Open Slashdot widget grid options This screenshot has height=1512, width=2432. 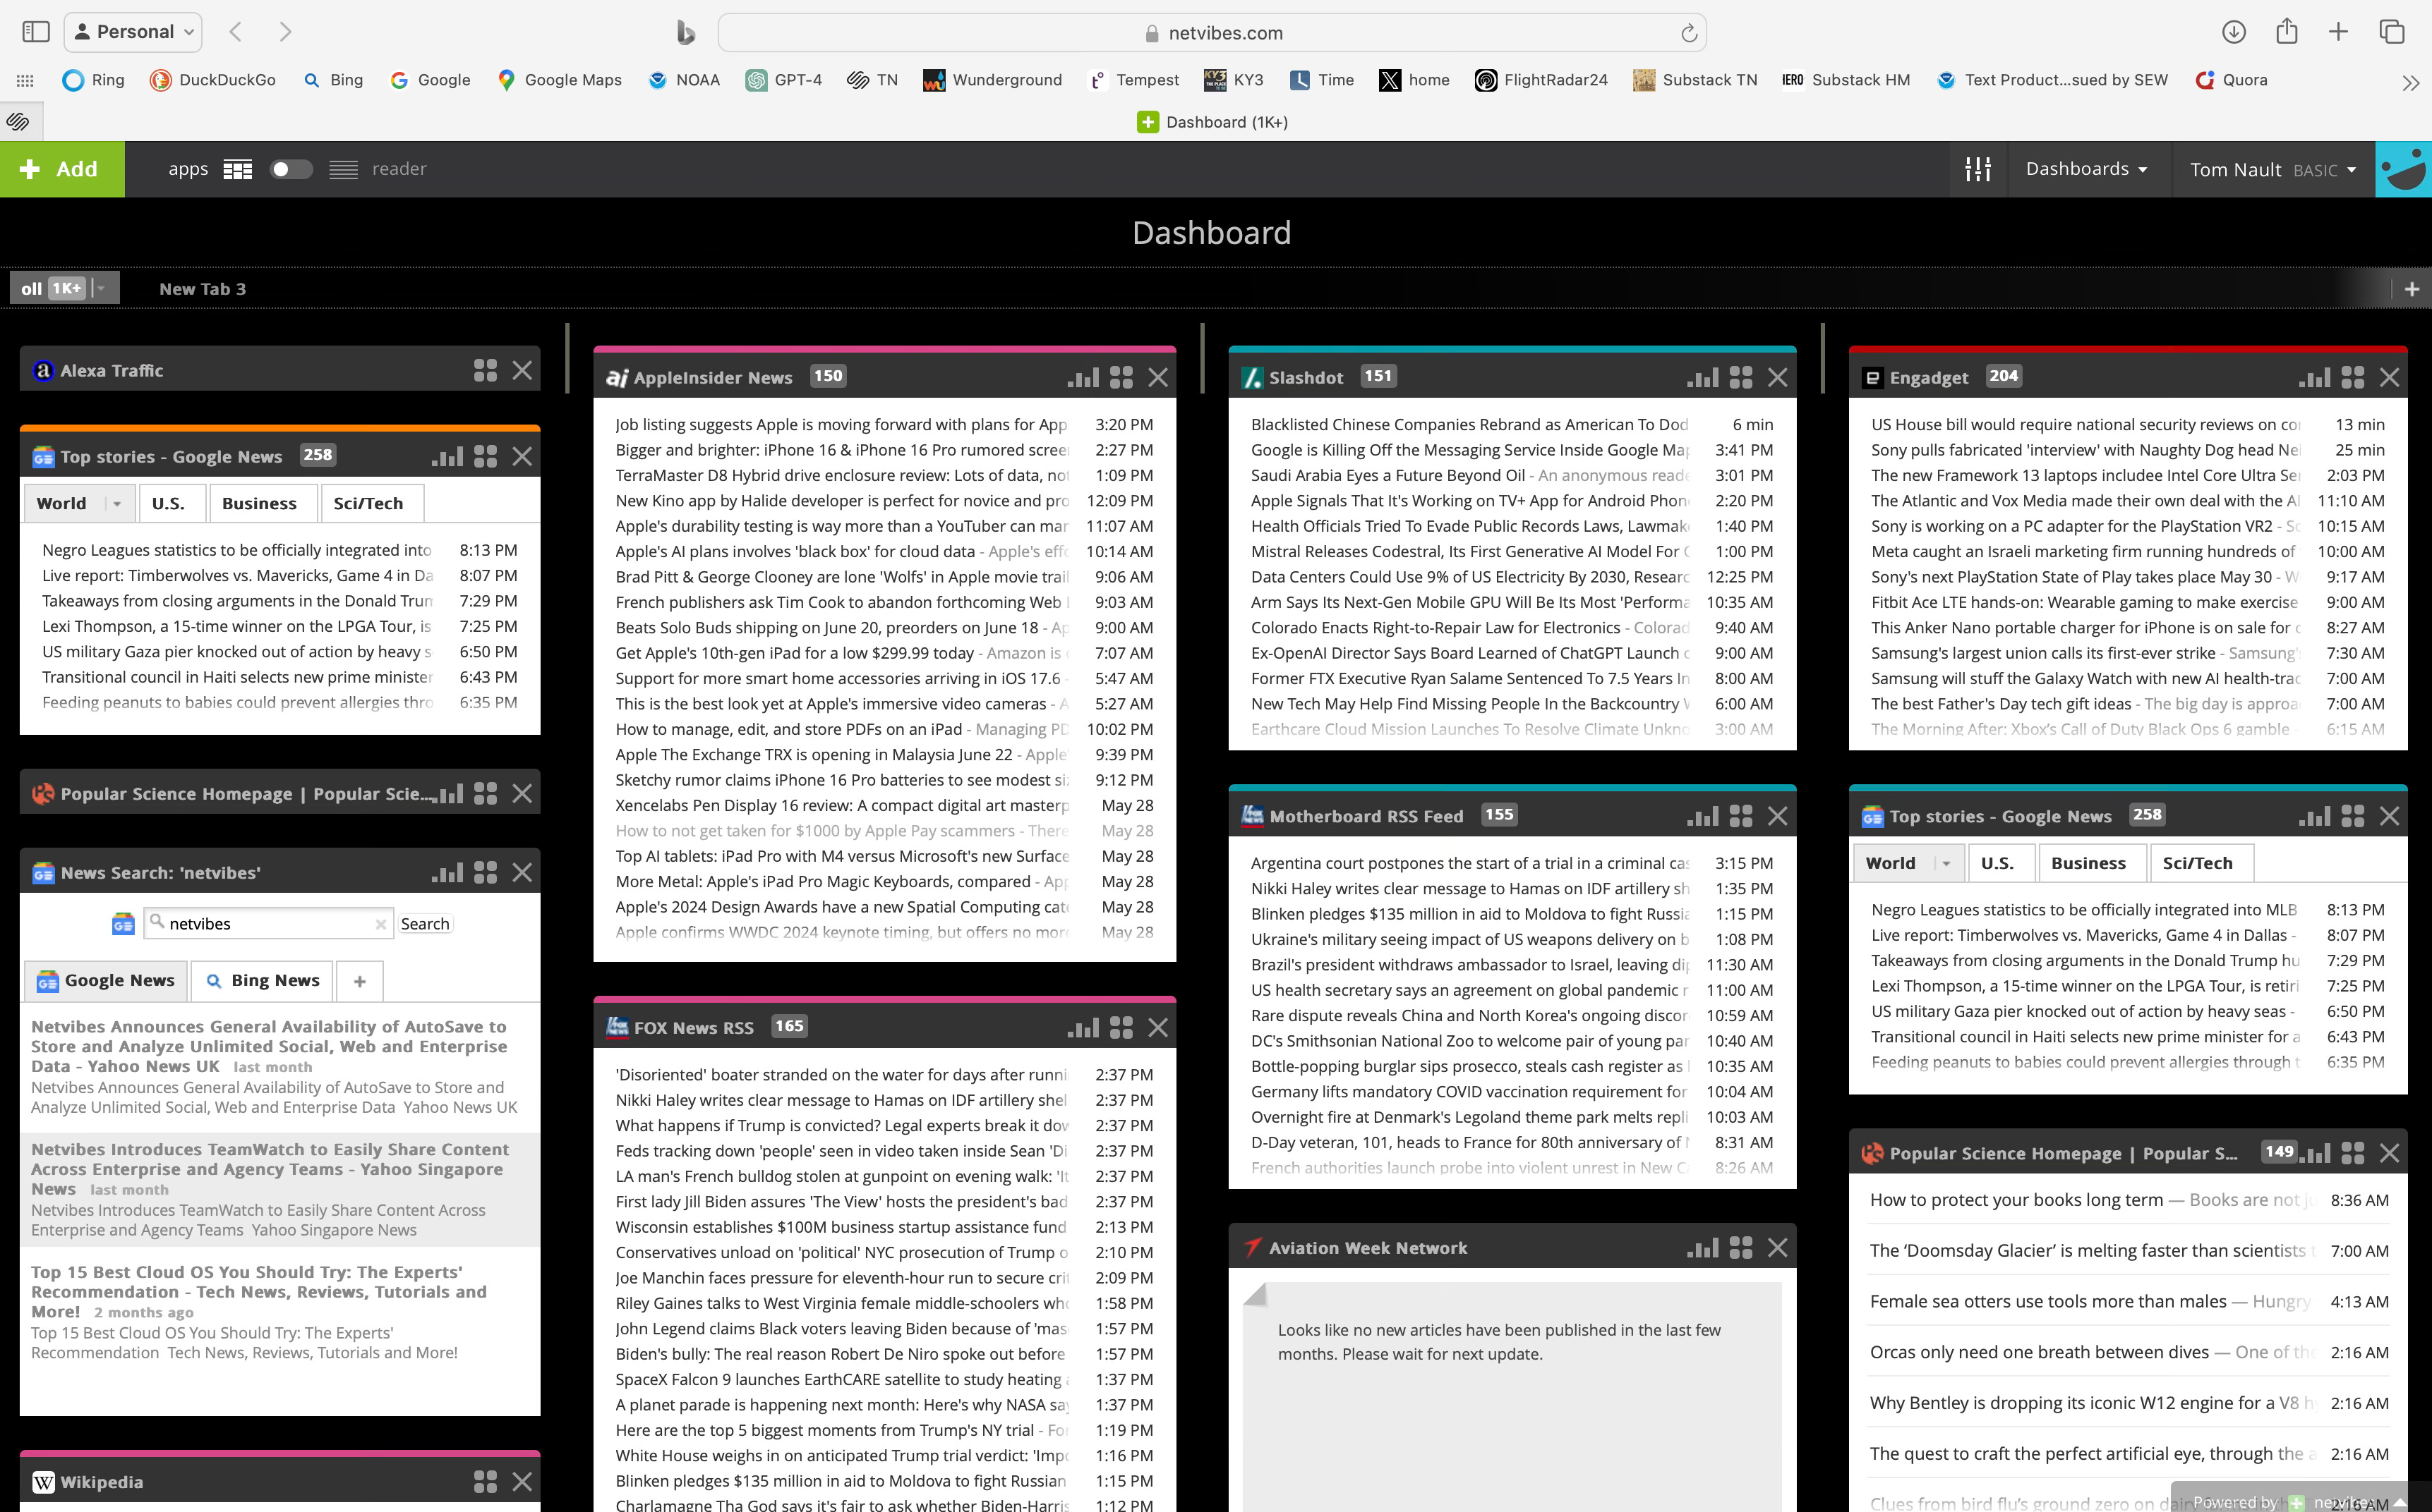click(1740, 377)
